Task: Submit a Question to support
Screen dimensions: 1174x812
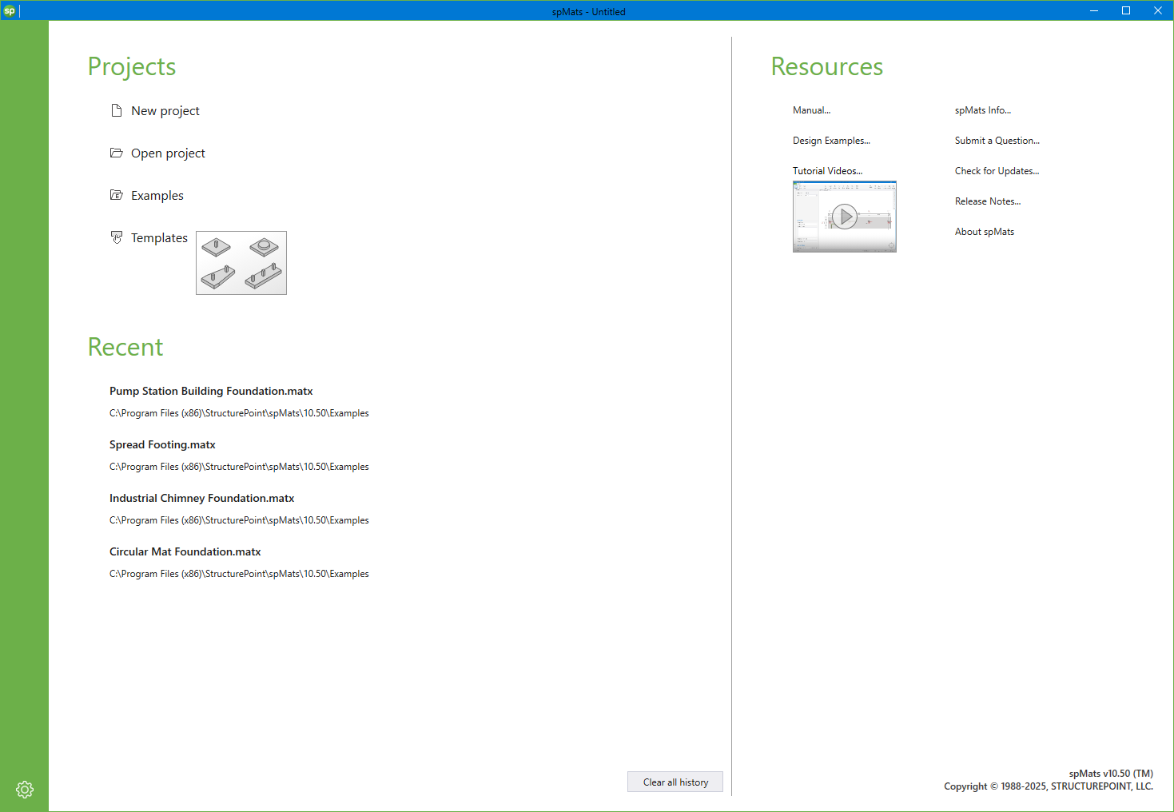Action: (x=997, y=140)
